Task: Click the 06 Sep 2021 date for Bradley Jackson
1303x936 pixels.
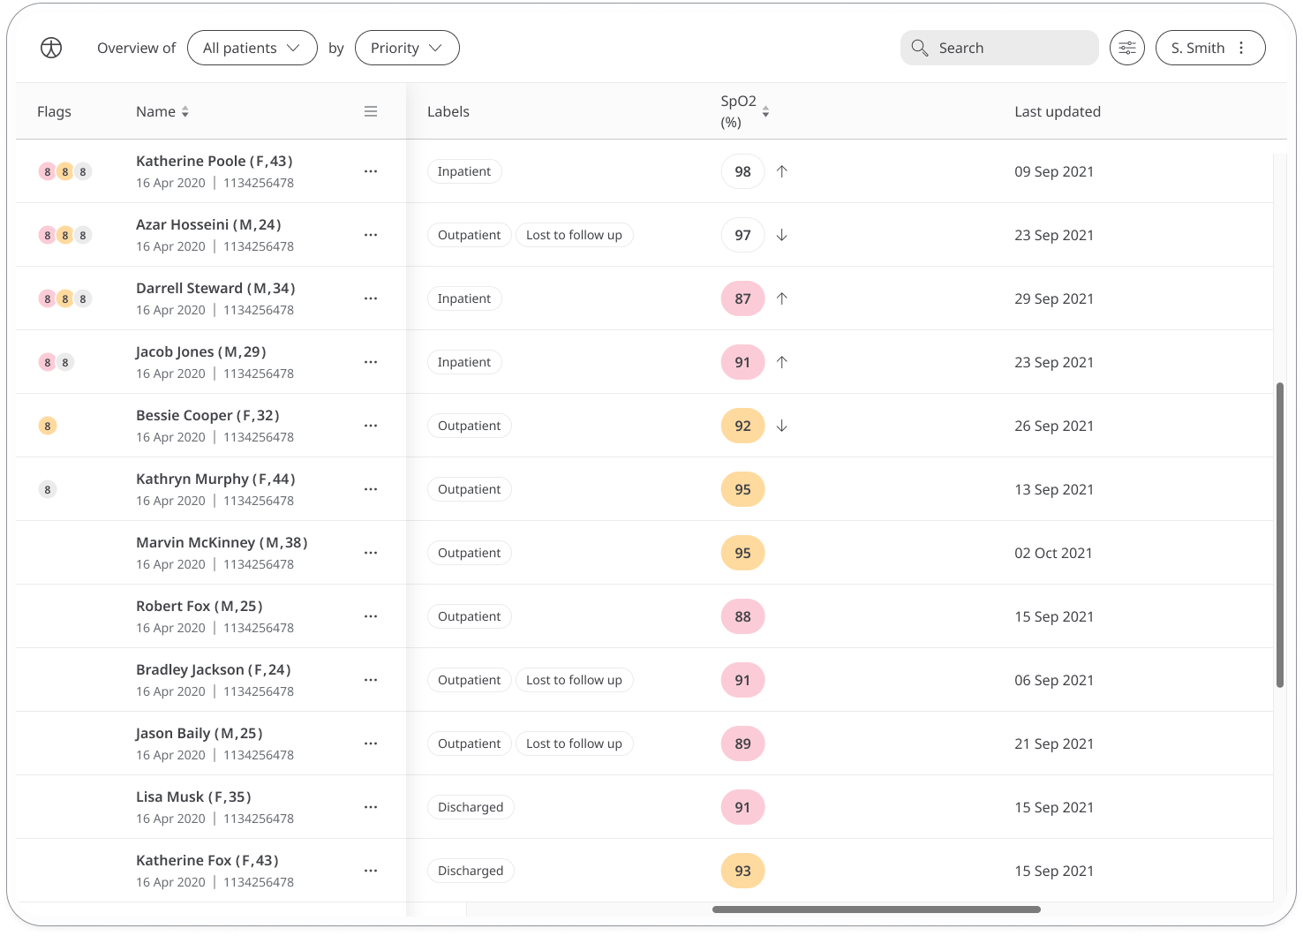Action: click(1054, 680)
